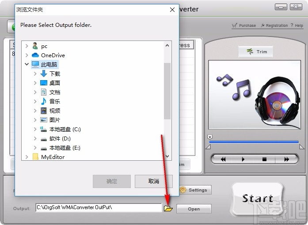The height and width of the screenshot is (225, 308).
Task: Expand the 音乐 folder node
Action: [x=35, y=101]
